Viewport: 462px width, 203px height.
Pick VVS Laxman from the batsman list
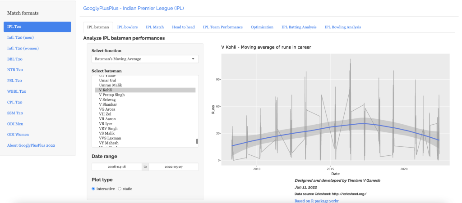pyautogui.click(x=110, y=138)
